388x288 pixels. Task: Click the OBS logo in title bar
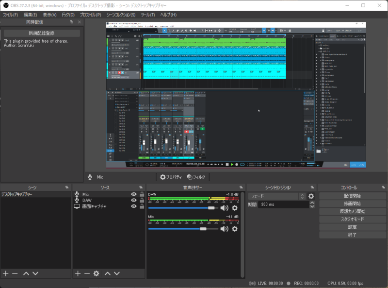click(x=6, y=5)
